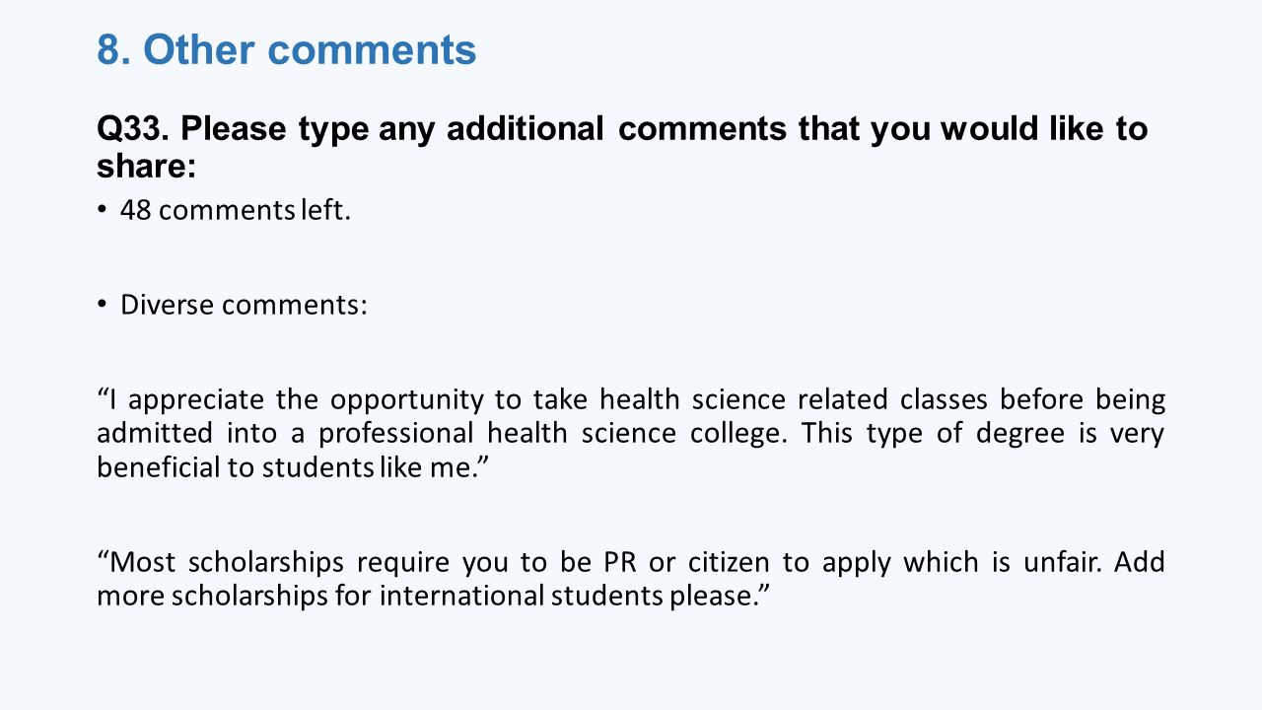This screenshot has width=1262, height=710.
Task: Click the quote beginning "I appreciate the opportunity"
Action: coord(631,433)
